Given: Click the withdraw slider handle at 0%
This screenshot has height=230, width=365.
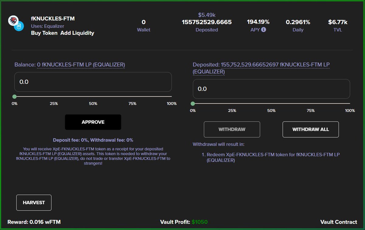Looking at the screenshot, I should [x=193, y=103].
